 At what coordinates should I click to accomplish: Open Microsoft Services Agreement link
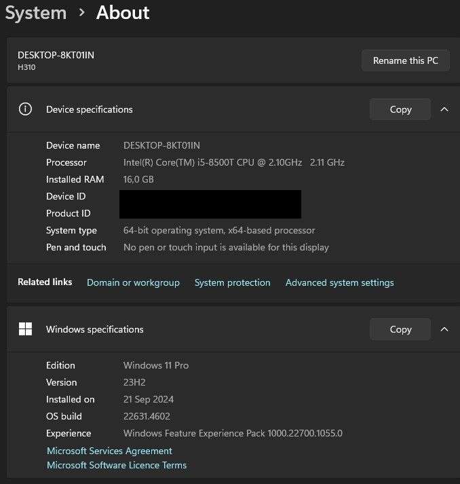(x=109, y=451)
